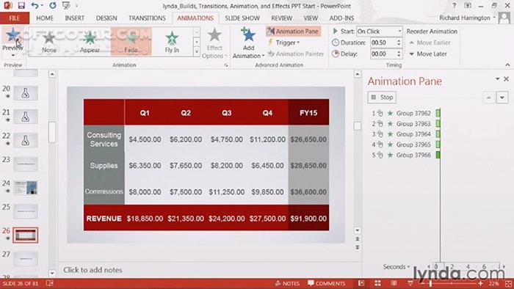The height and width of the screenshot is (289, 514).
Task: Undo the last action
Action: click(x=35, y=6)
